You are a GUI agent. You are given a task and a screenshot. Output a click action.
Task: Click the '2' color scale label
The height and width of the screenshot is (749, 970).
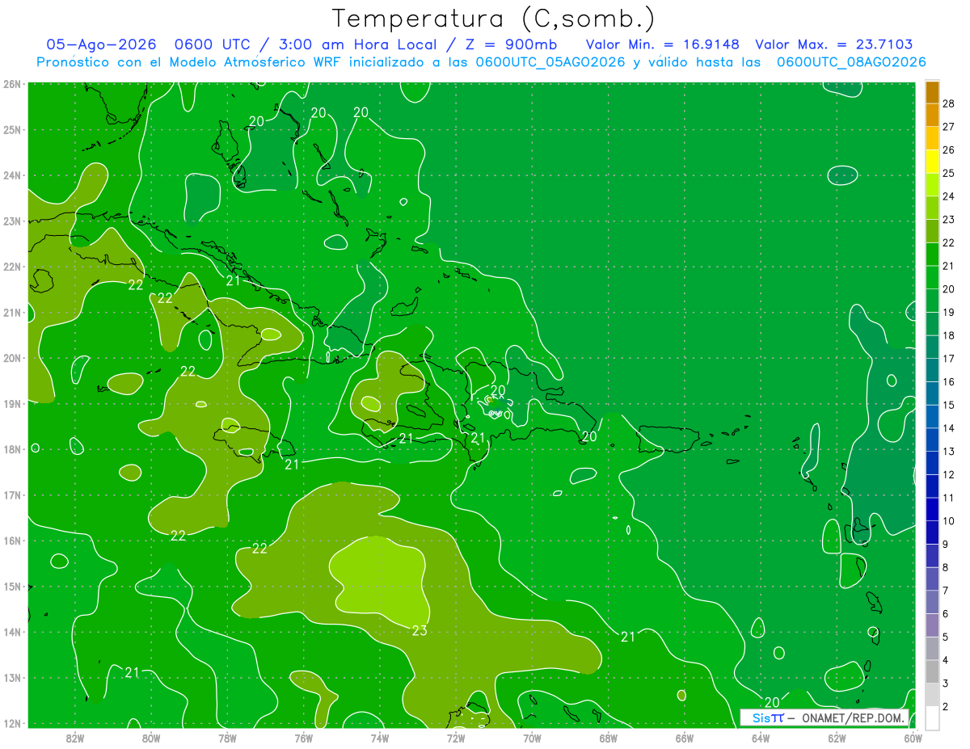click(947, 707)
